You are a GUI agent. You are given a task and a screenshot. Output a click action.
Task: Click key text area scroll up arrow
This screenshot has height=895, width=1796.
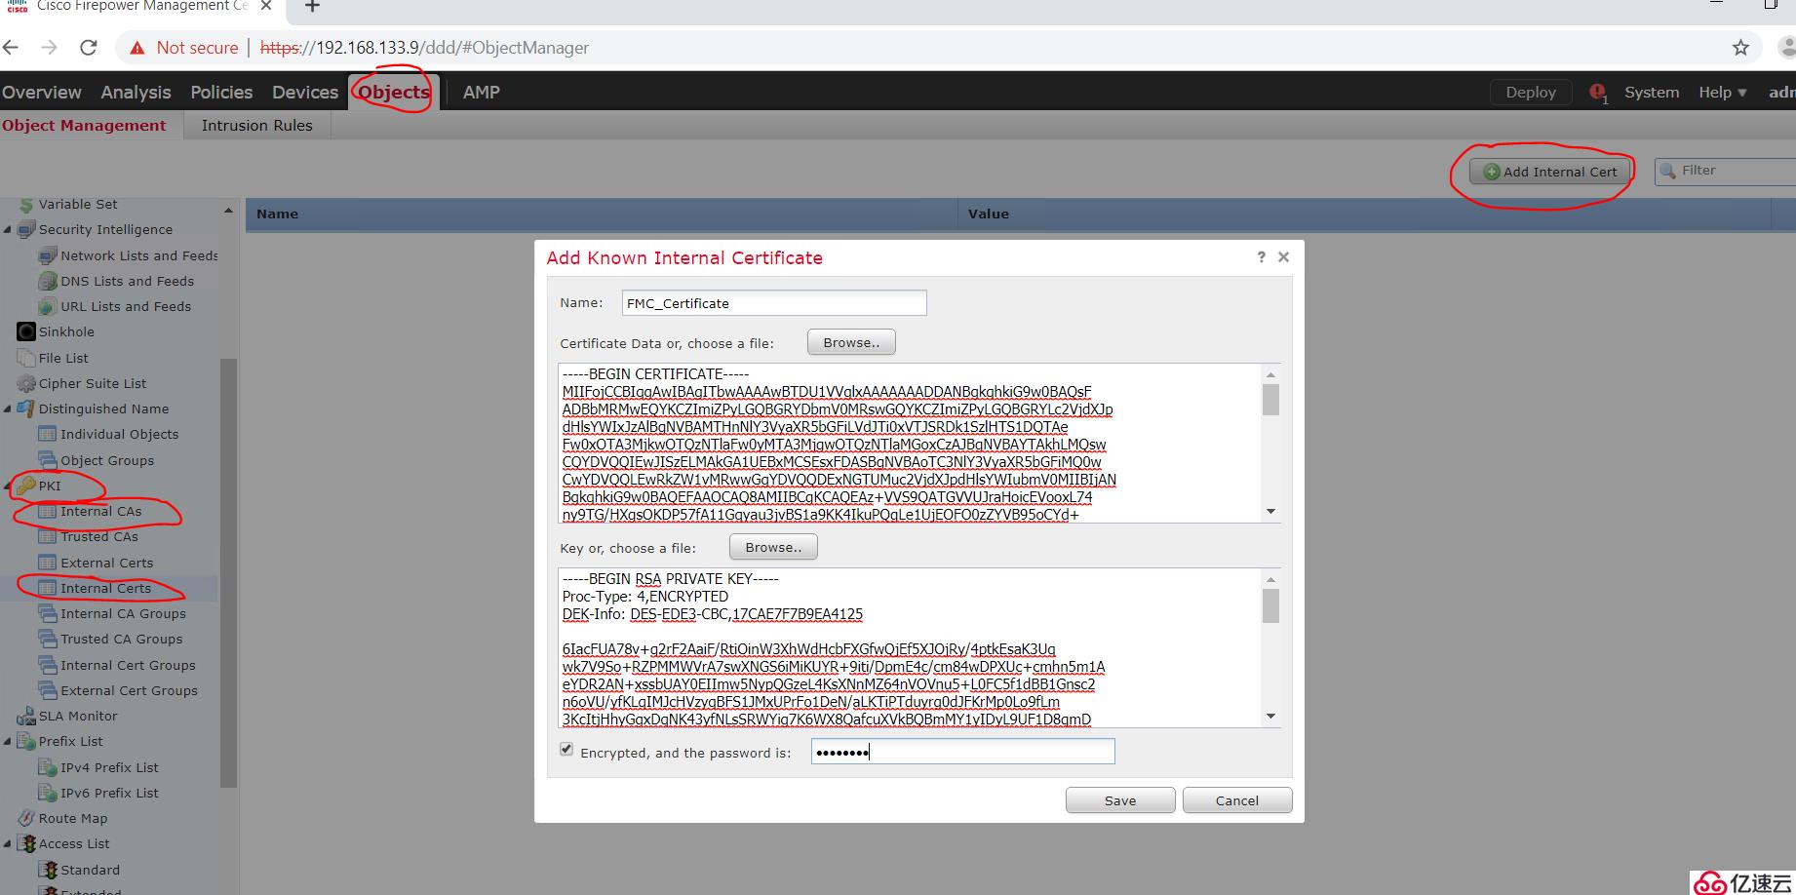point(1270,579)
